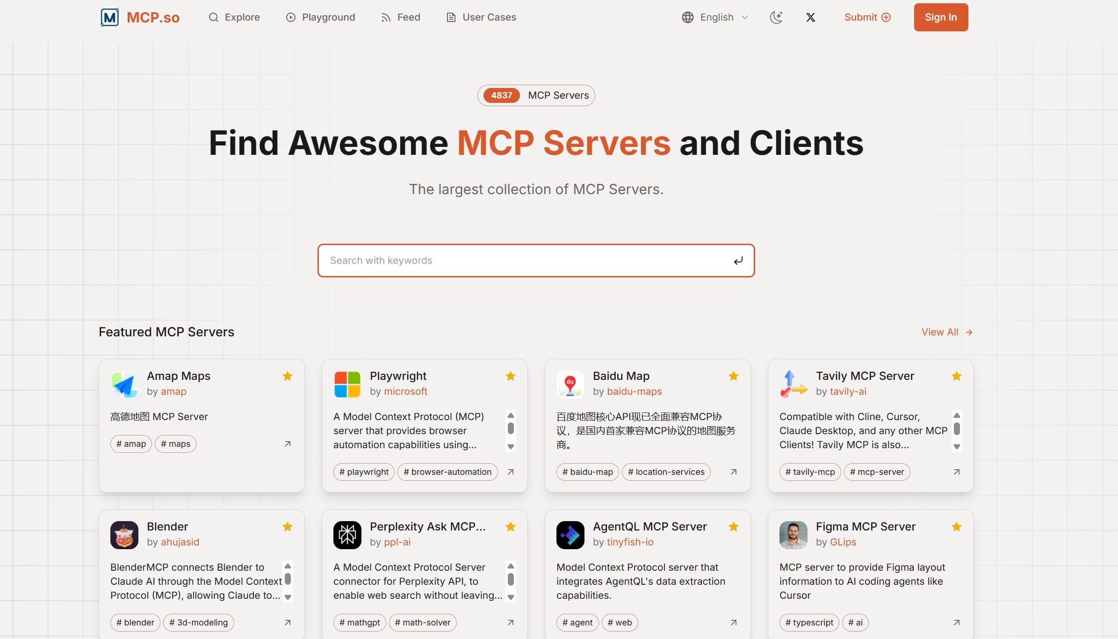Click the microsoft author link

pyautogui.click(x=405, y=392)
